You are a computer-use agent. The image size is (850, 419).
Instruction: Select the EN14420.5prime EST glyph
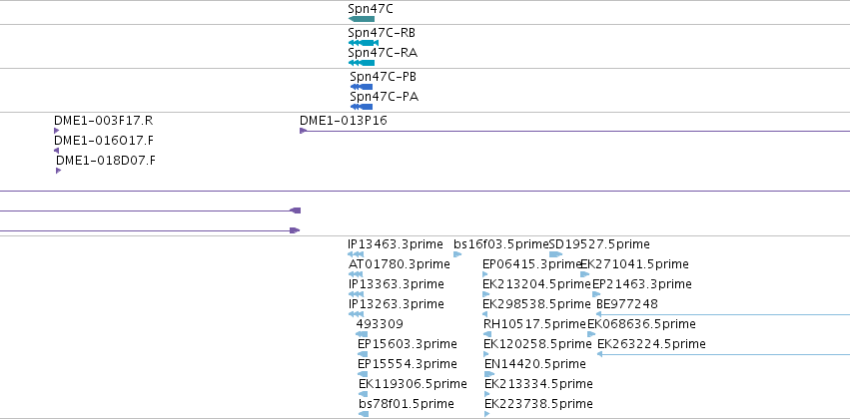(489, 374)
